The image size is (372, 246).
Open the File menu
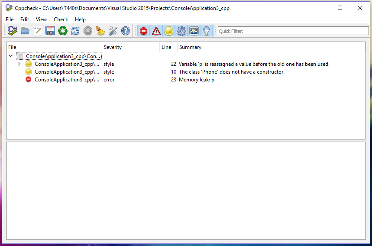click(10, 19)
